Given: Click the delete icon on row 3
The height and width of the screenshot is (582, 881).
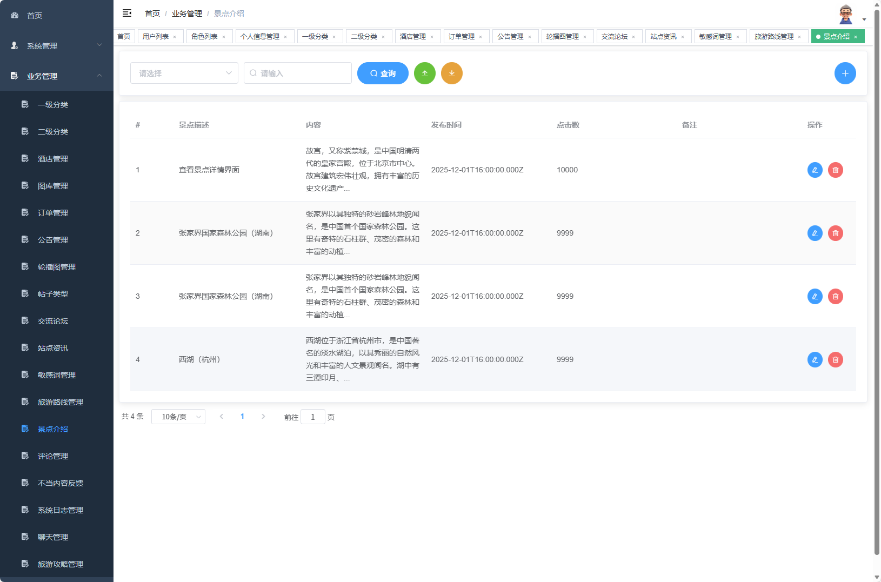Looking at the screenshot, I should tap(836, 296).
